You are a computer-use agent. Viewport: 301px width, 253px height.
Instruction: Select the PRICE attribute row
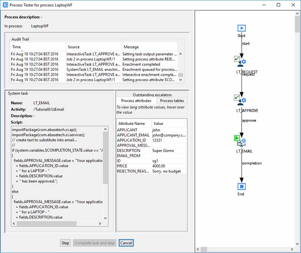click(x=134, y=166)
